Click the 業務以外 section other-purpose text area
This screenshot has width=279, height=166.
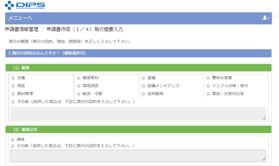pyautogui.click(x=138, y=155)
